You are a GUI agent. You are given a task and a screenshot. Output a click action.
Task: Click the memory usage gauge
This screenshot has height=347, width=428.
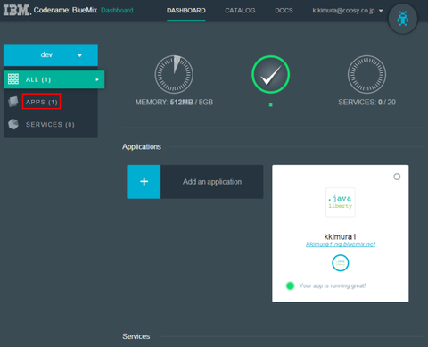pos(174,74)
